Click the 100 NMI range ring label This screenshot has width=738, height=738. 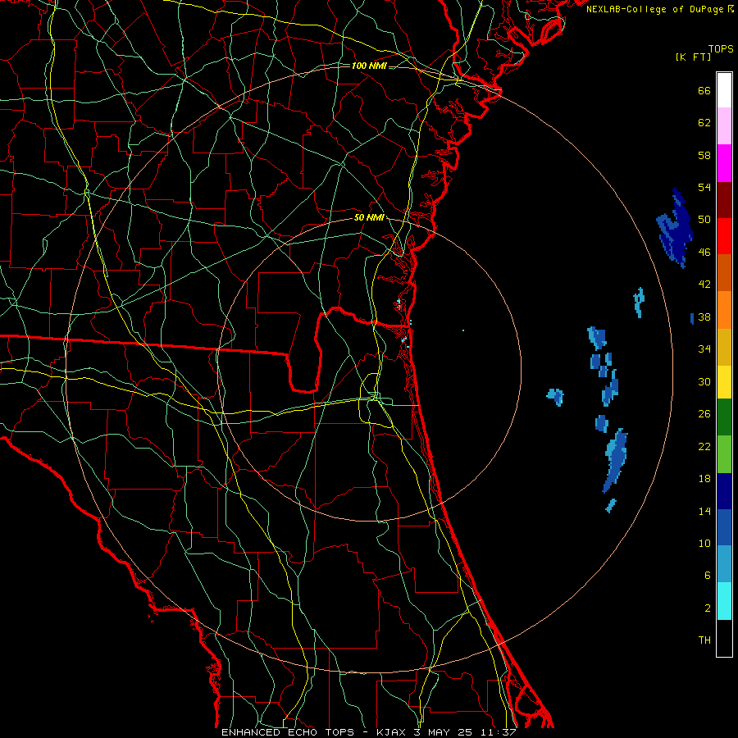(x=369, y=66)
